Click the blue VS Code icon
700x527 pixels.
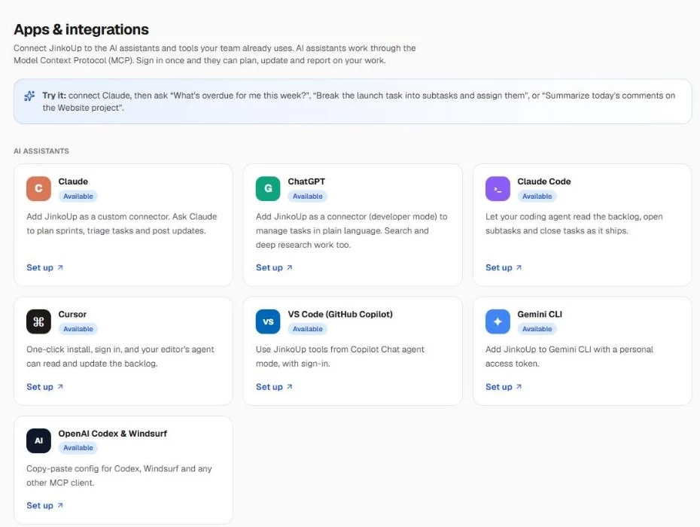(268, 321)
